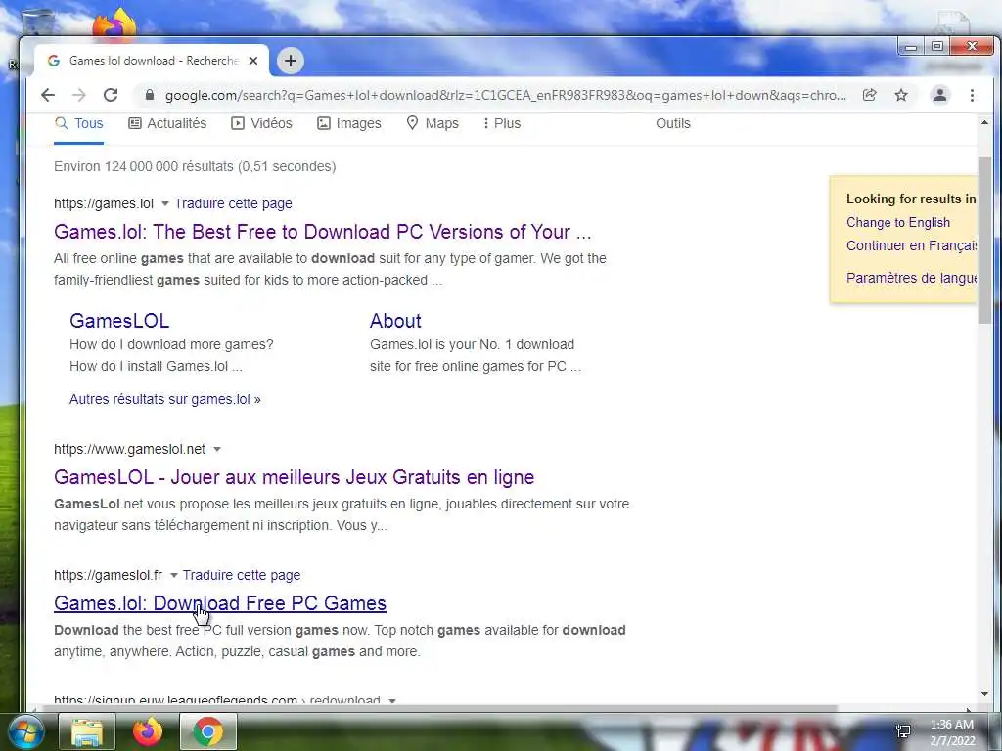Click the share page icon in address bar
1002x751 pixels.
coord(869,95)
